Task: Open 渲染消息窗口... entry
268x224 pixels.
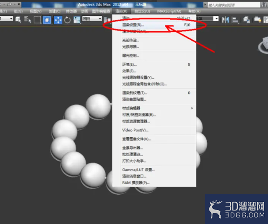Action: click(154, 176)
